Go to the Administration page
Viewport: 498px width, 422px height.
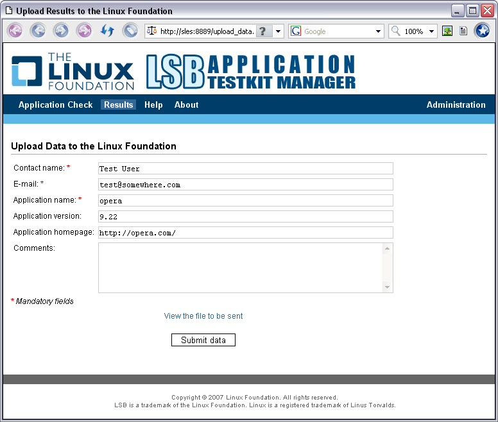point(456,105)
